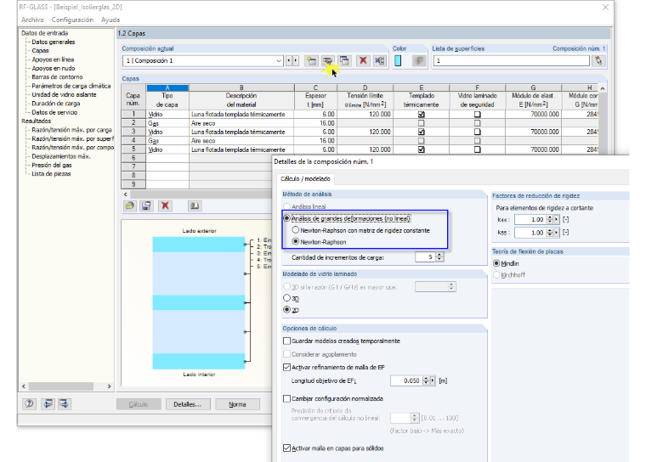Select 2D laminated glass modeling option
Screen dimensions: 646x462
(286, 310)
